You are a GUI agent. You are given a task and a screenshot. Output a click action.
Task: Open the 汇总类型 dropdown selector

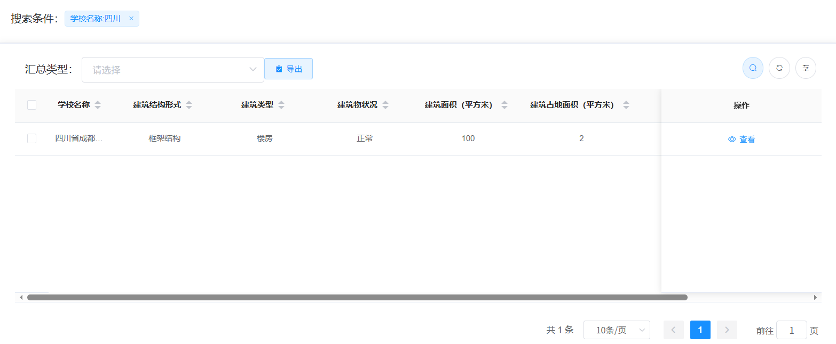172,70
